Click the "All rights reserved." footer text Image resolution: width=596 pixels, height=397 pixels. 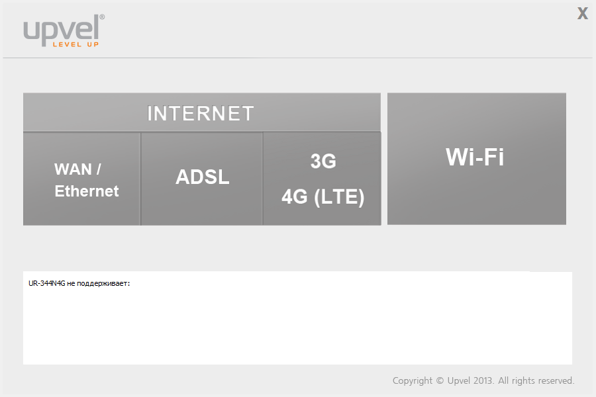[x=536, y=380]
